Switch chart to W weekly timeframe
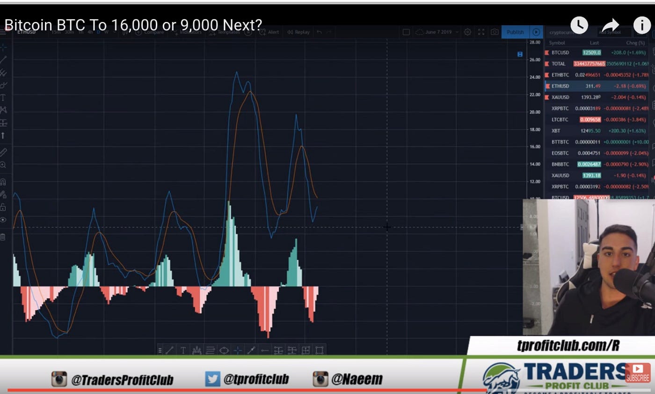This screenshot has height=394, width=655. click(106, 32)
